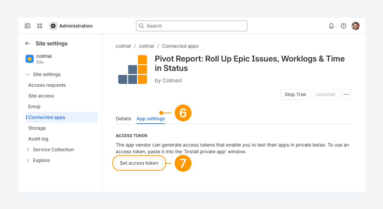Screen dimensions: 383x209
Task: Expand the Explore section
Action: click(28, 160)
